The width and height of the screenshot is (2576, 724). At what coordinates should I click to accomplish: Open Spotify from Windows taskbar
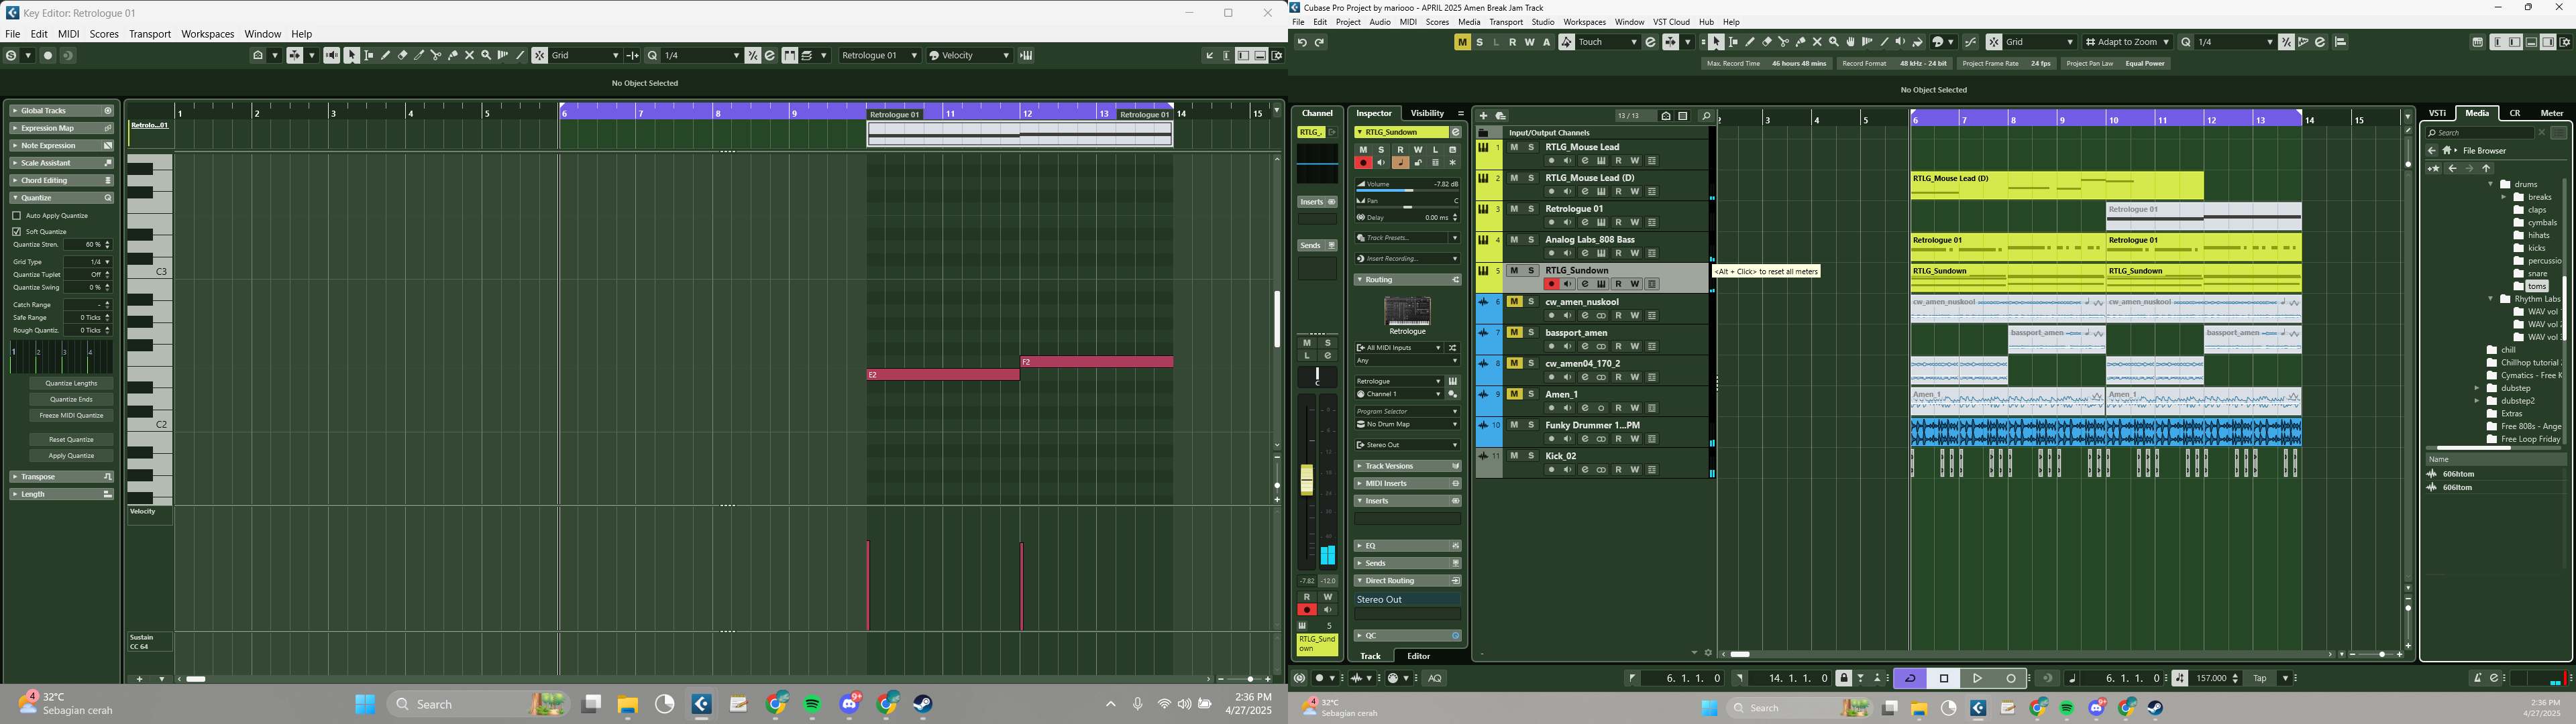coord(812,704)
